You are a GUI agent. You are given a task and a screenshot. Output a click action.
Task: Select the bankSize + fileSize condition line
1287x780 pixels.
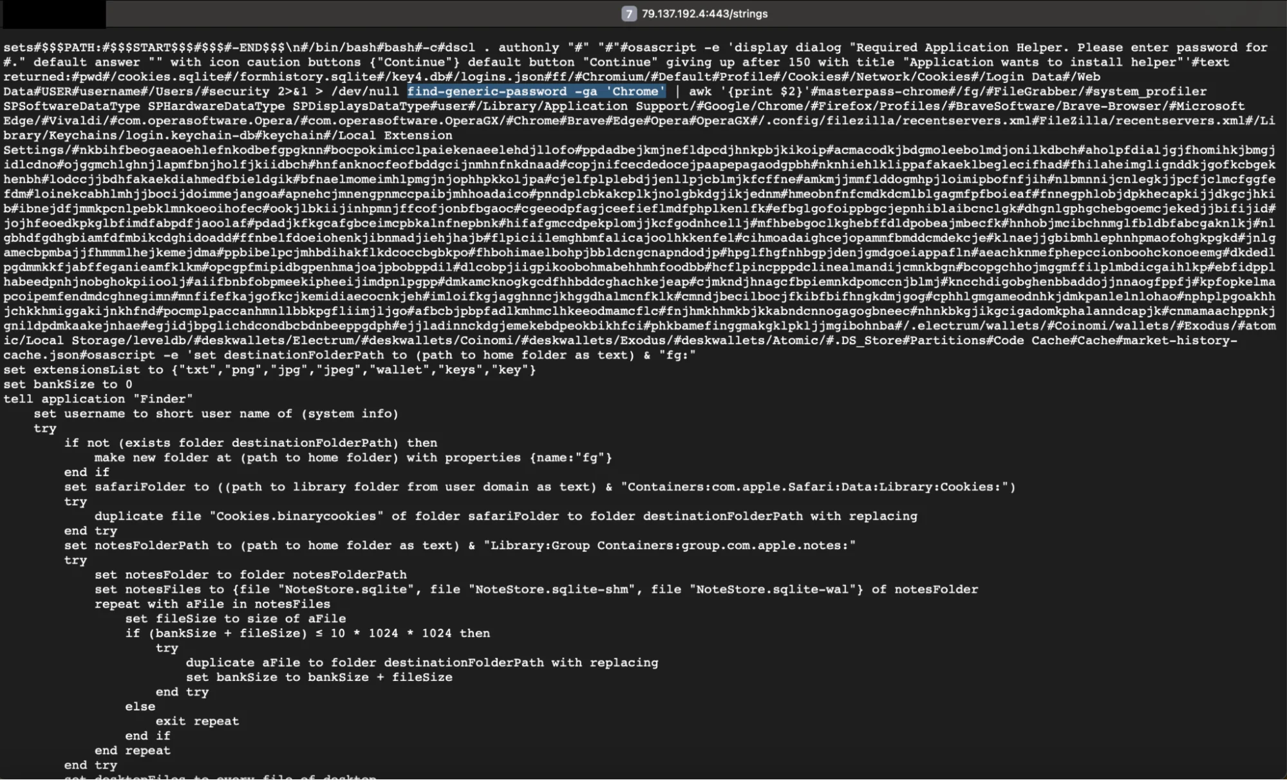coord(310,633)
